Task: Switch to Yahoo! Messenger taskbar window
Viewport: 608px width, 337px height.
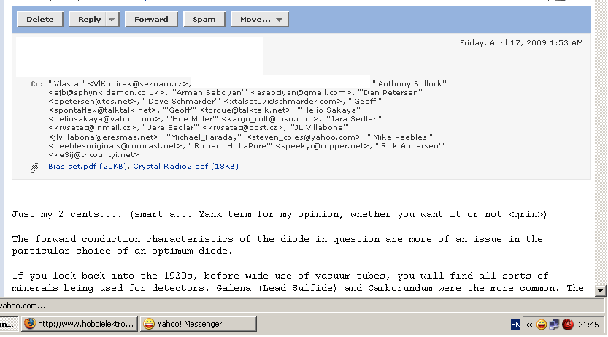Action: [x=190, y=324]
